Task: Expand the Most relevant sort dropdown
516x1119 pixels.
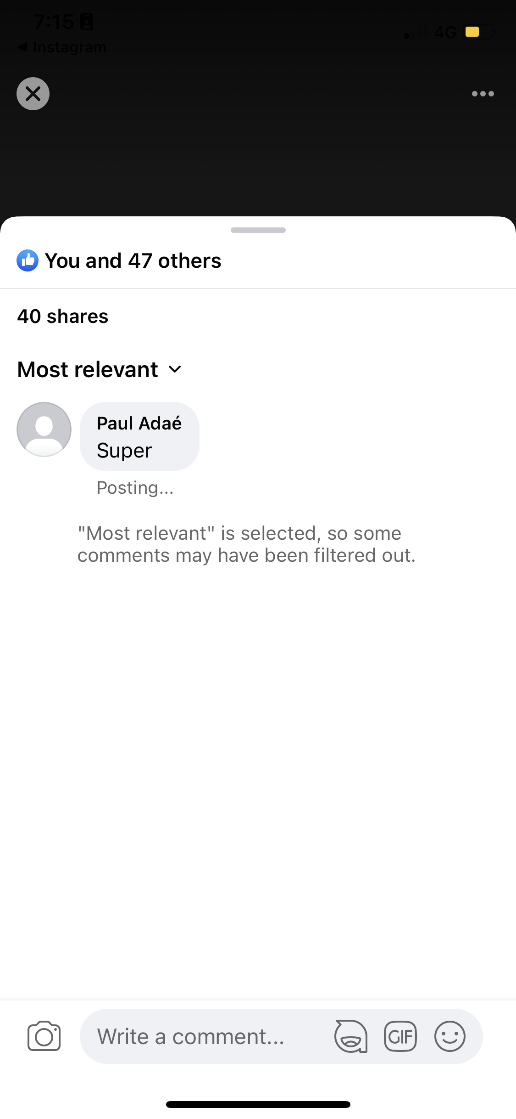Action: (88, 369)
